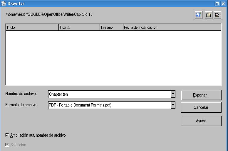Click the empty file list area
The width and height of the screenshot is (228, 151).
(113, 58)
